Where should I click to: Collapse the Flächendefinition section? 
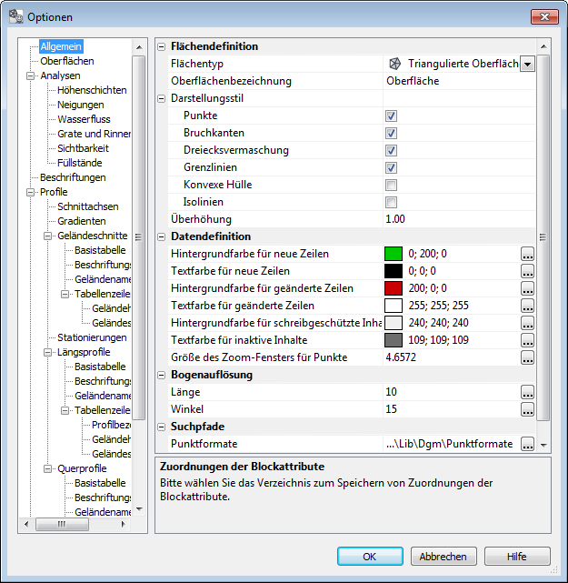pos(162,46)
